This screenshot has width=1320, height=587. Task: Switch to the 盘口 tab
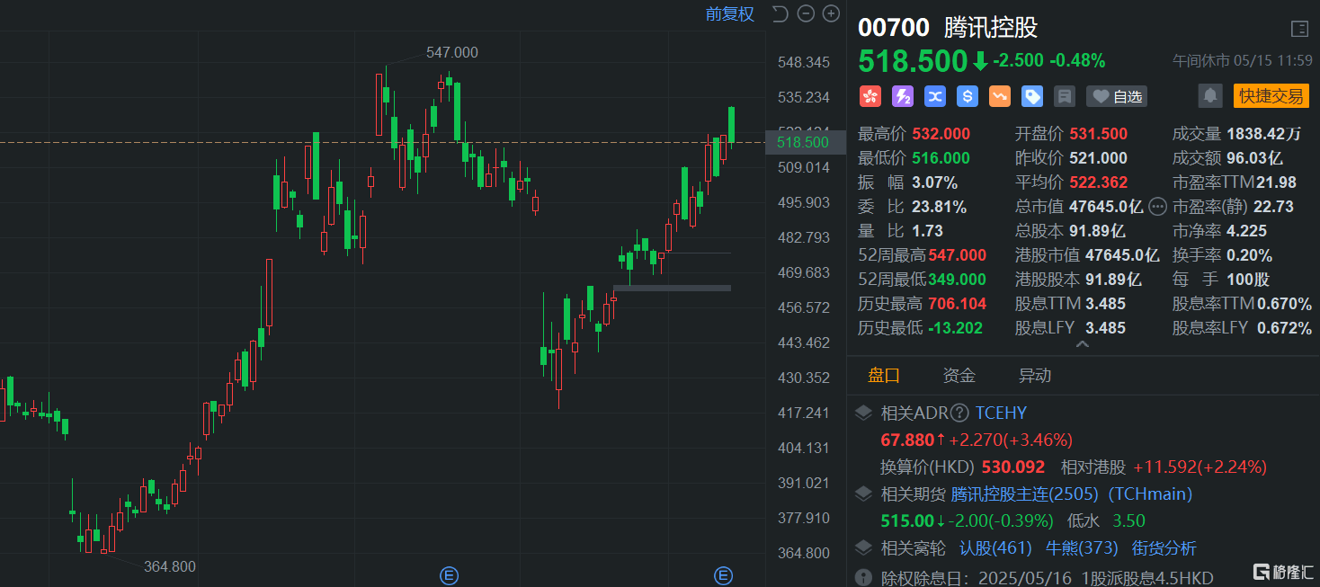click(x=884, y=376)
